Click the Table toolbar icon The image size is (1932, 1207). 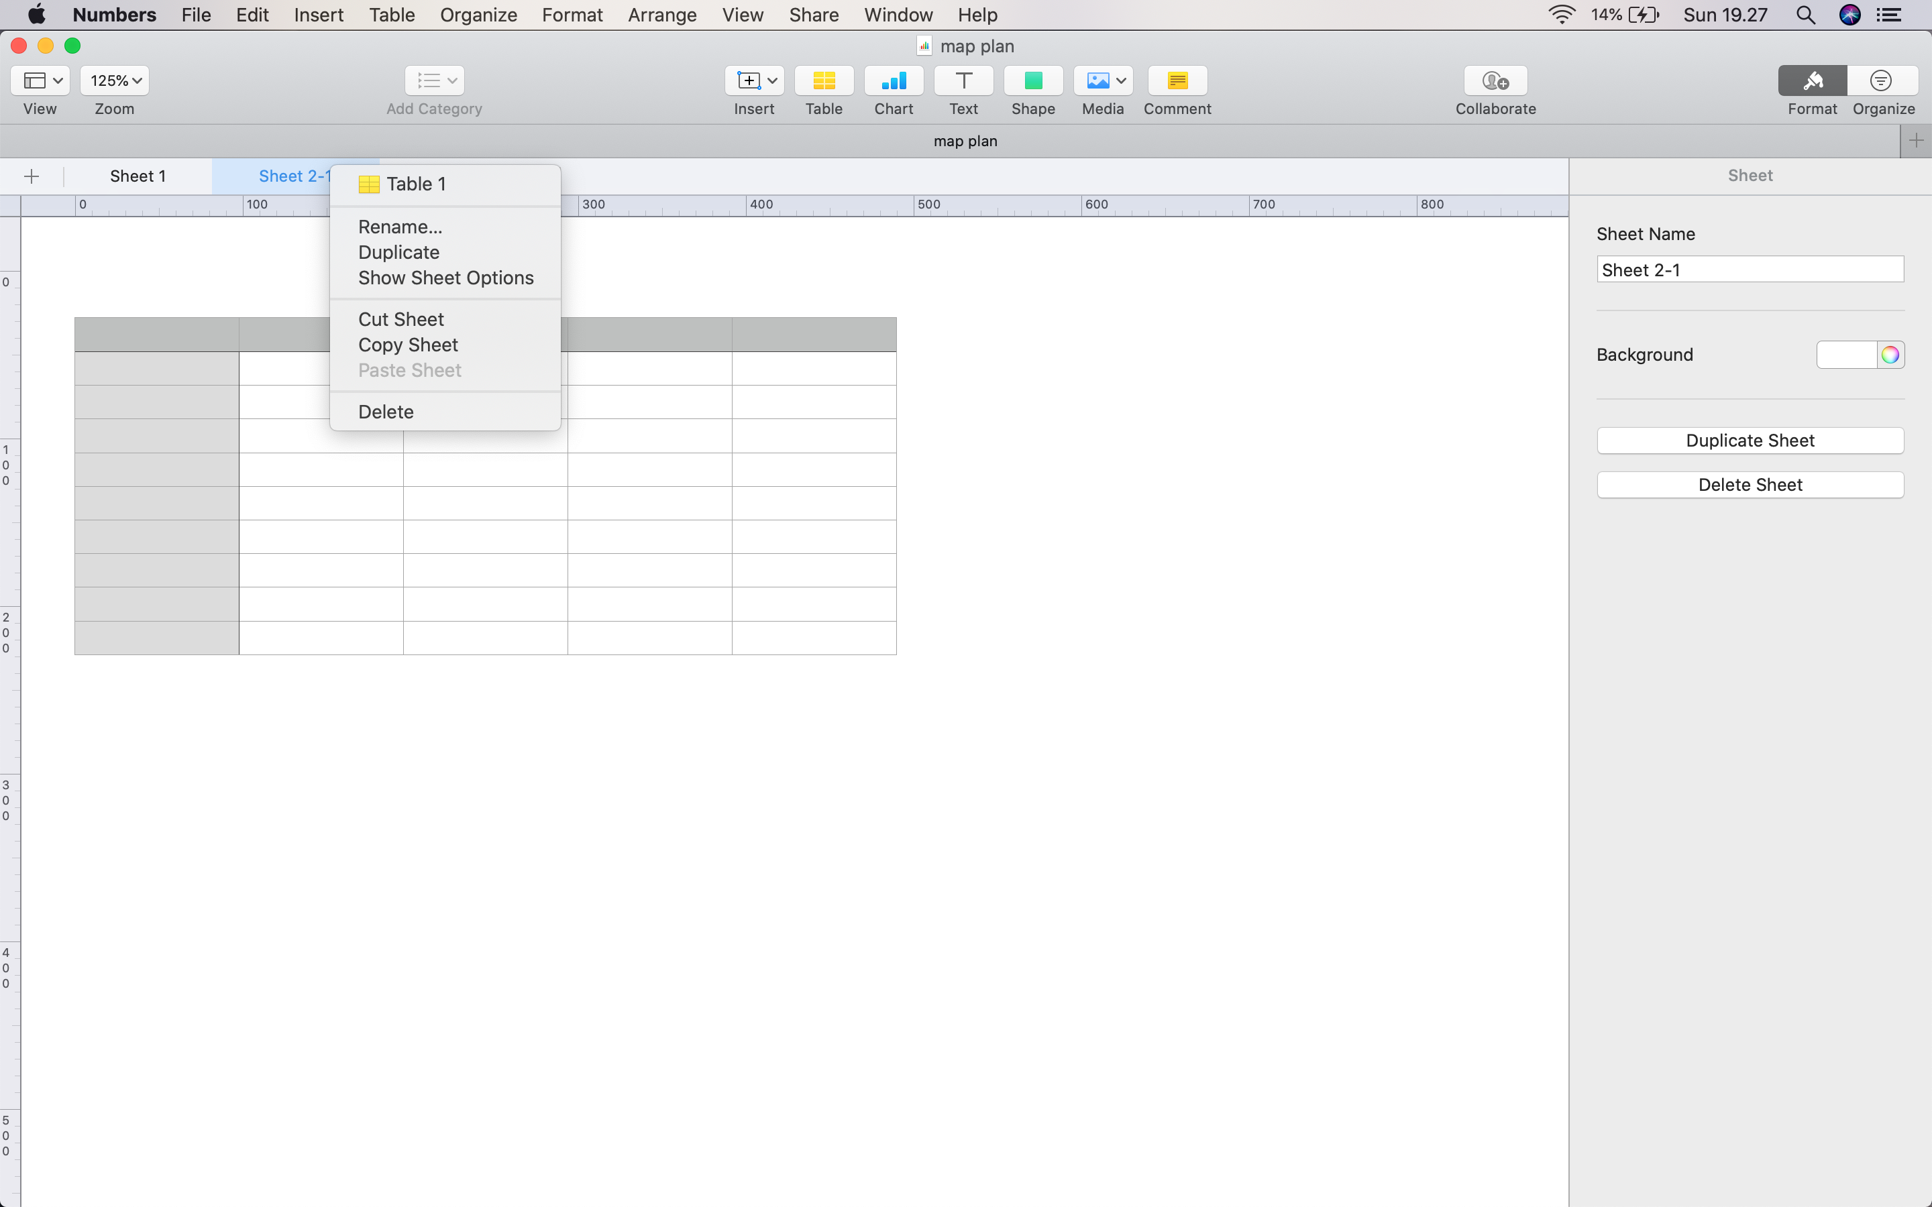click(823, 80)
